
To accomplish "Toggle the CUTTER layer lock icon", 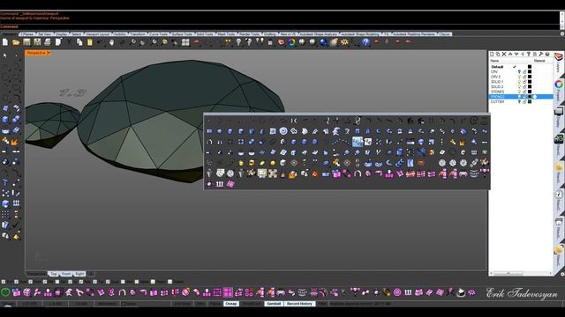I will (x=524, y=102).
